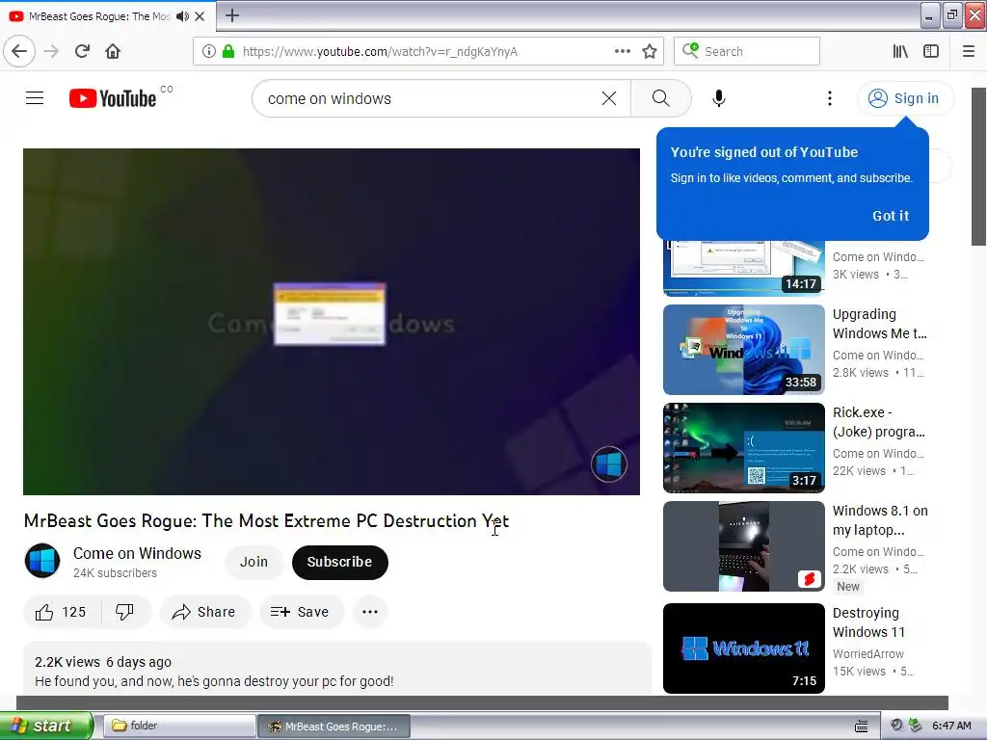Viewport: 987px width, 740px height.
Task: Click the Come on Windows channel avatar
Action: (x=42, y=561)
